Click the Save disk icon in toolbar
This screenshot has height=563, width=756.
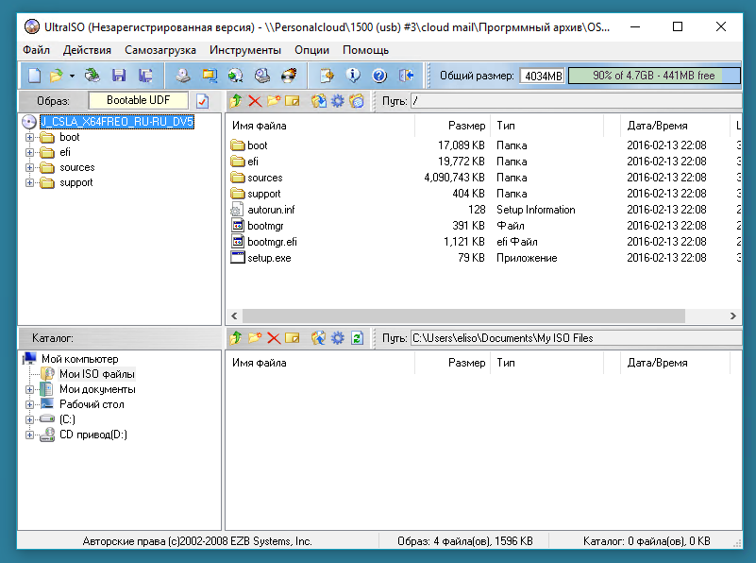coord(119,76)
